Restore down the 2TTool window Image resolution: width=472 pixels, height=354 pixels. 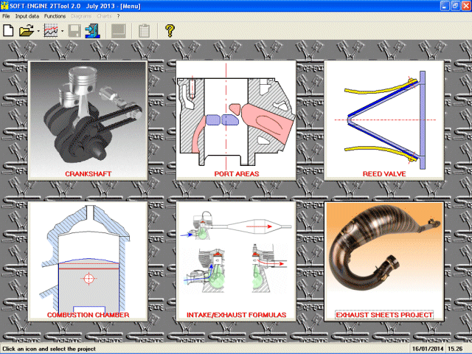pyautogui.click(x=455, y=6)
